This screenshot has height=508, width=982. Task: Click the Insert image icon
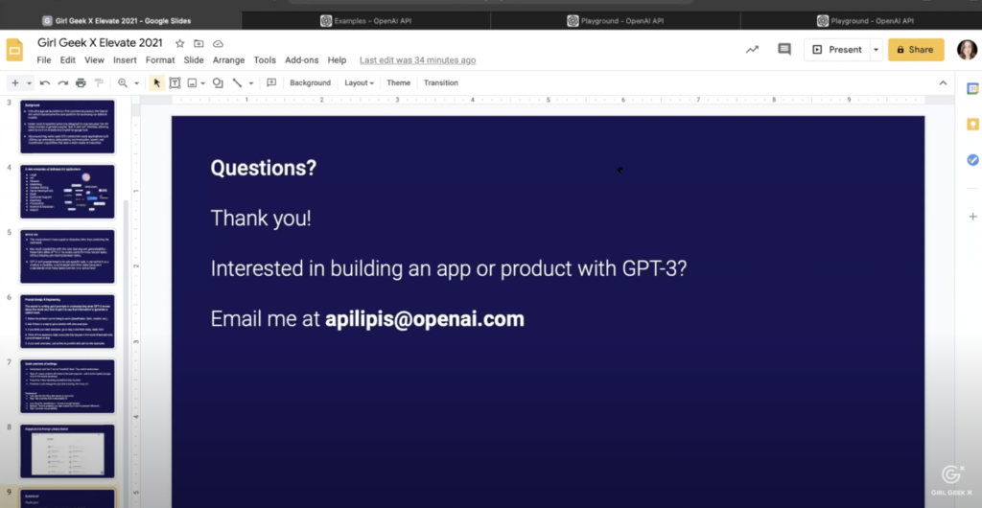click(x=192, y=82)
